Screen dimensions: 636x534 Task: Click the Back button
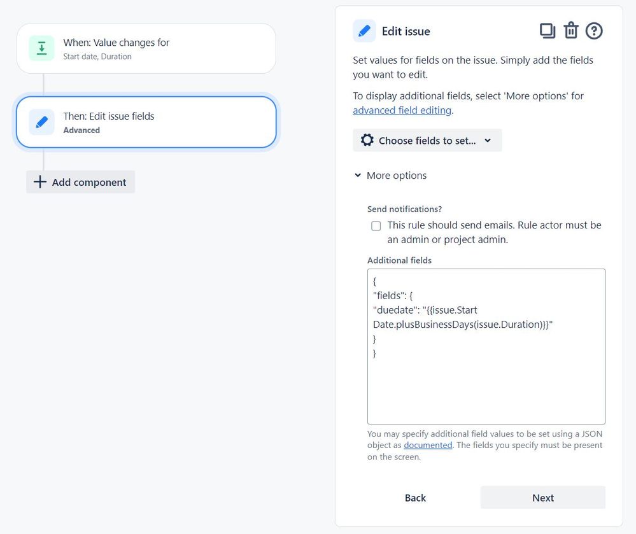click(415, 498)
